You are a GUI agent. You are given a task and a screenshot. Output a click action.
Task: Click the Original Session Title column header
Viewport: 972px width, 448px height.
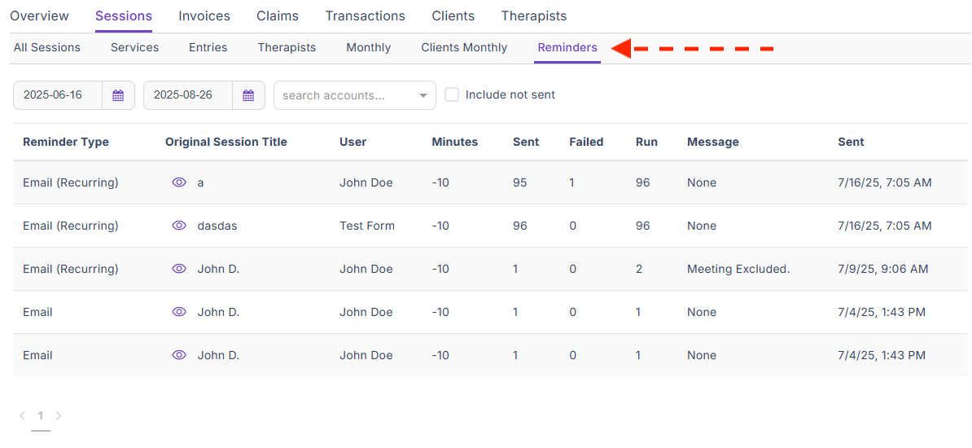click(226, 142)
